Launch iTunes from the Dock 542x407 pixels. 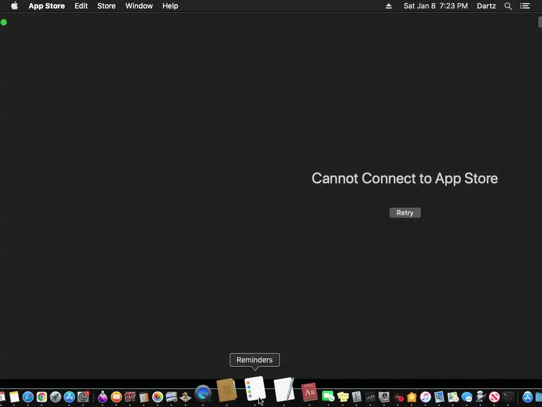[x=426, y=397]
